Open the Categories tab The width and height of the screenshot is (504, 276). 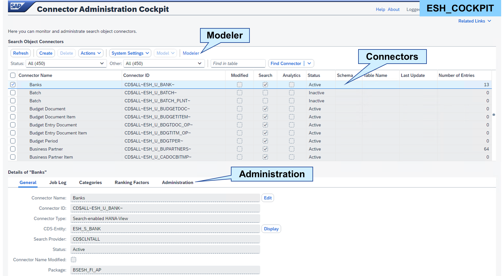pos(90,182)
